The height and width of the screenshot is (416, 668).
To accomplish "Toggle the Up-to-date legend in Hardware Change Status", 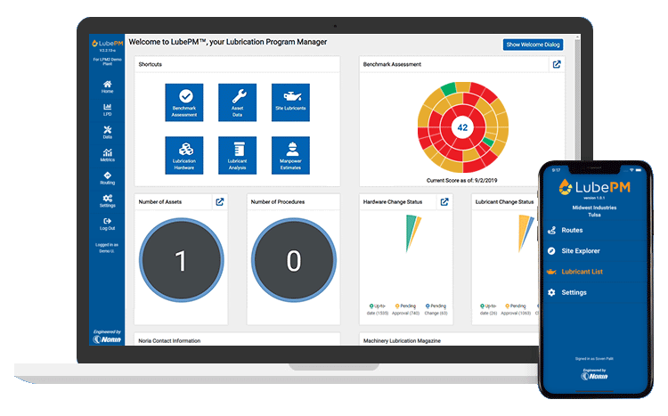I will coord(378,309).
